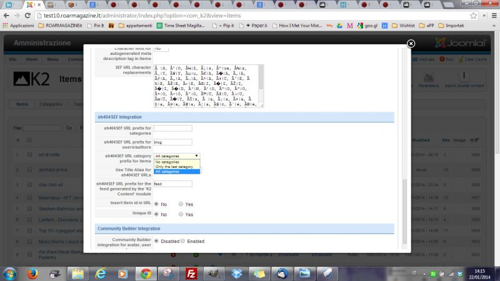Click the Esci logout link
Screen dimensions: 500x281
point(447,59)
